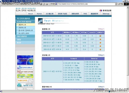Select the 2003-02-21 11:38:21 time cell
This screenshot has width=129, height=93.
pos(52,46)
